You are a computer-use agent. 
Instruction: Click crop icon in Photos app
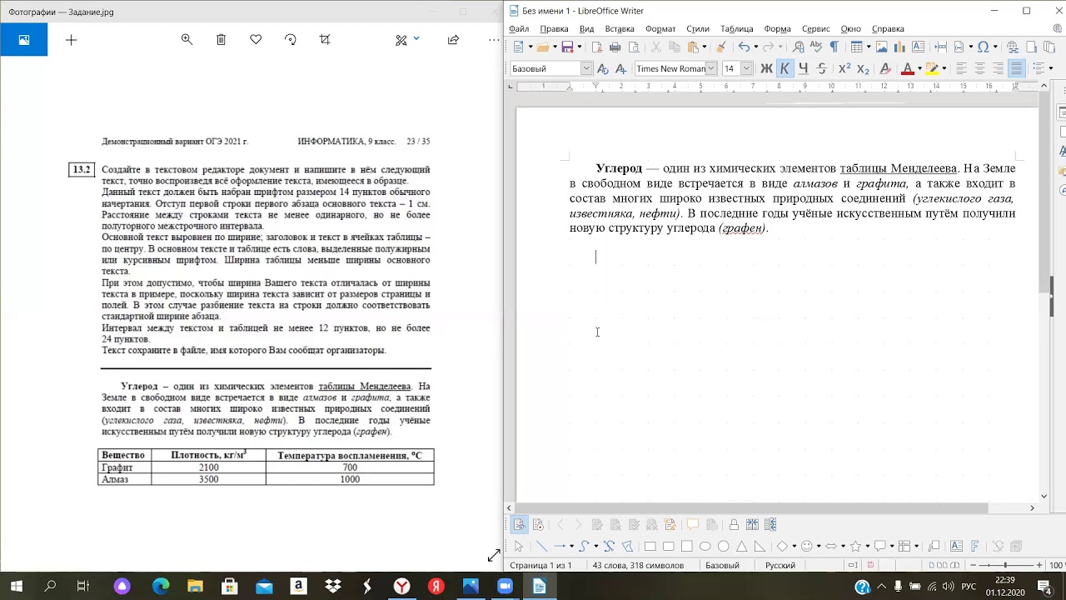point(325,39)
